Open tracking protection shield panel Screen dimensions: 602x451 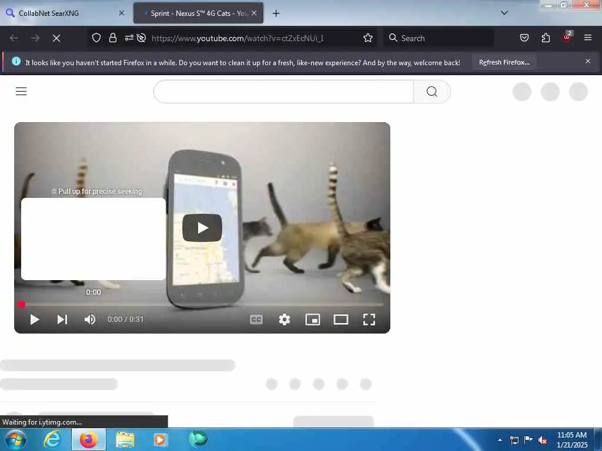click(x=96, y=38)
